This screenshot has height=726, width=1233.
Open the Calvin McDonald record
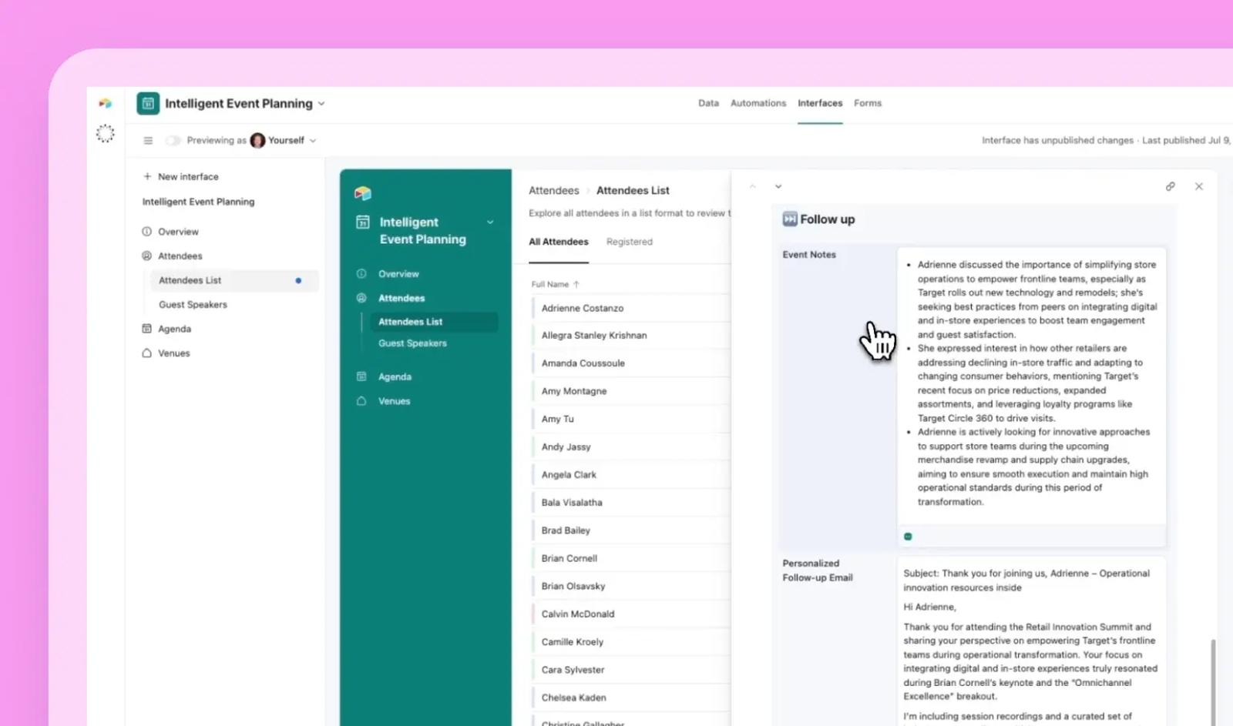(x=631, y=614)
